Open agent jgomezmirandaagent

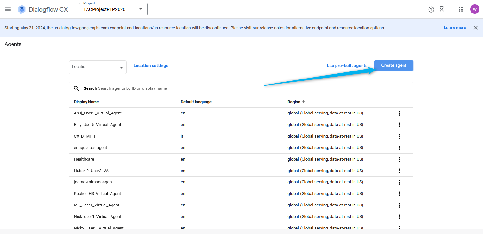tap(93, 182)
